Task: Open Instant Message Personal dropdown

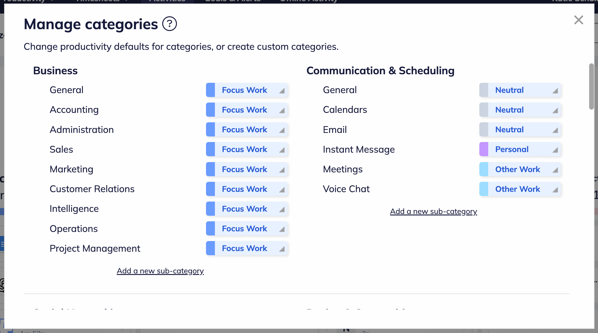Action: [x=520, y=149]
